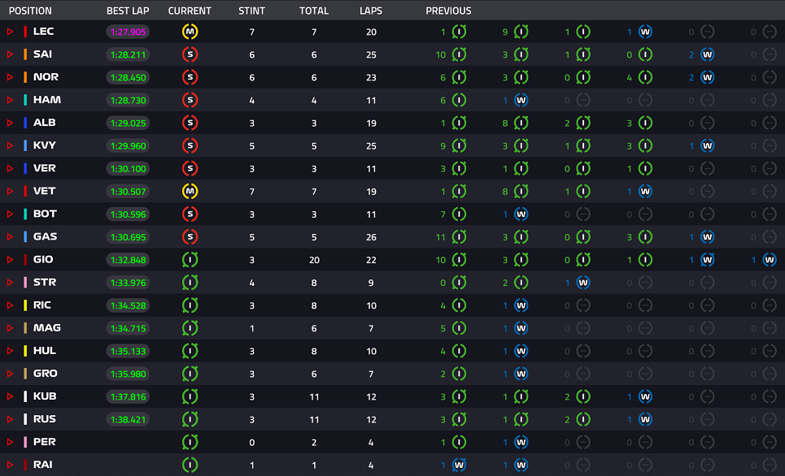This screenshot has height=476, width=785.
Task: Expand the HAM row triangle
Action: pos(10,100)
